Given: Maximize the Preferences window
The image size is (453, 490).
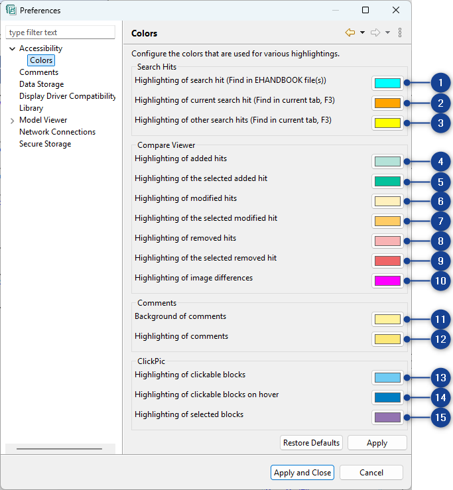Looking at the screenshot, I should coord(365,10).
